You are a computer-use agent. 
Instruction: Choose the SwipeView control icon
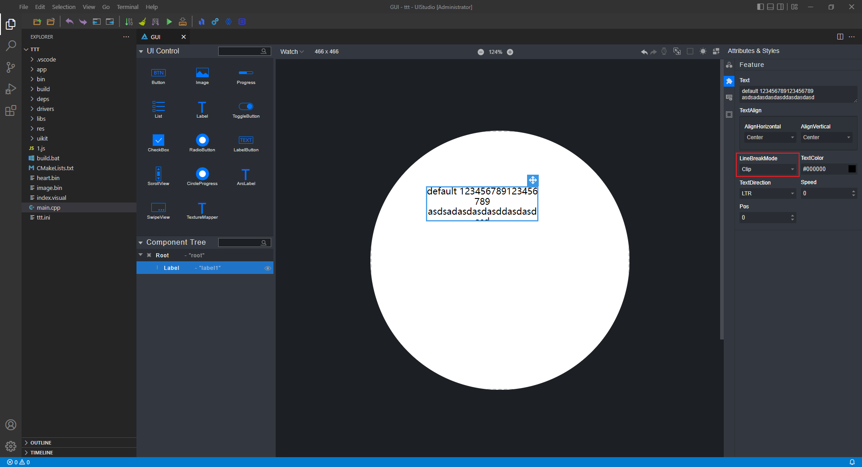pyautogui.click(x=158, y=208)
